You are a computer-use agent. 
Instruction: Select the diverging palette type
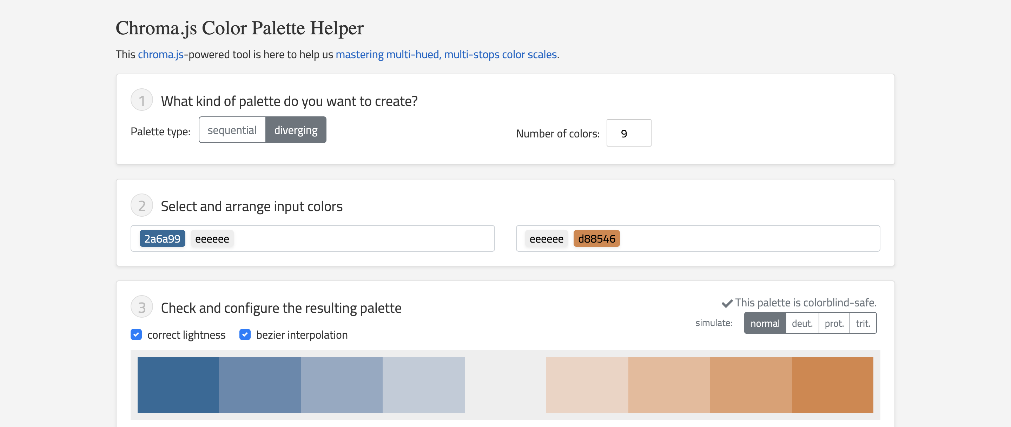pos(295,129)
